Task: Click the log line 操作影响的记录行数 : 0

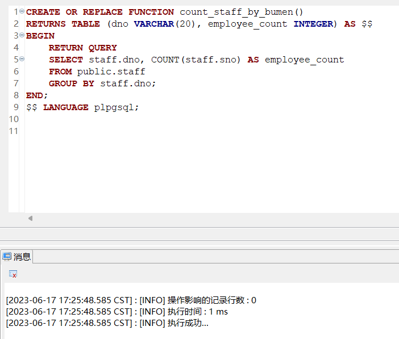Action: pos(131,300)
